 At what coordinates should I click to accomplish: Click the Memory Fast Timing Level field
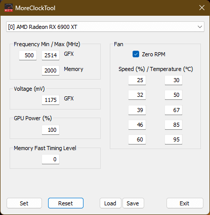51,159
